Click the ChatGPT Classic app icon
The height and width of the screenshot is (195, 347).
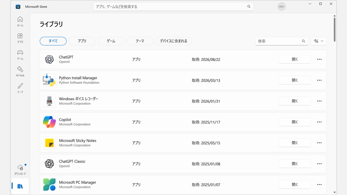(49, 164)
